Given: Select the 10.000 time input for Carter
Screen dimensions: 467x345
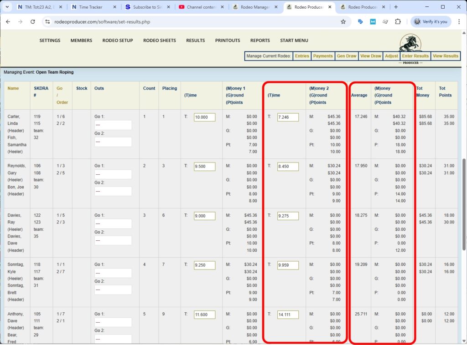Looking at the screenshot, I should pyautogui.click(x=204, y=117).
